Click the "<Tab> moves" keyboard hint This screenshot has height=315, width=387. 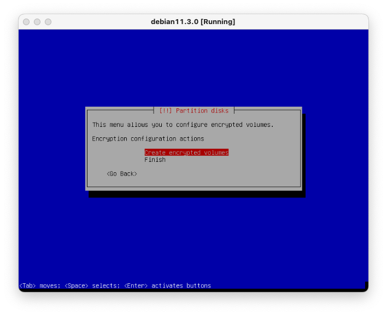coord(39,285)
